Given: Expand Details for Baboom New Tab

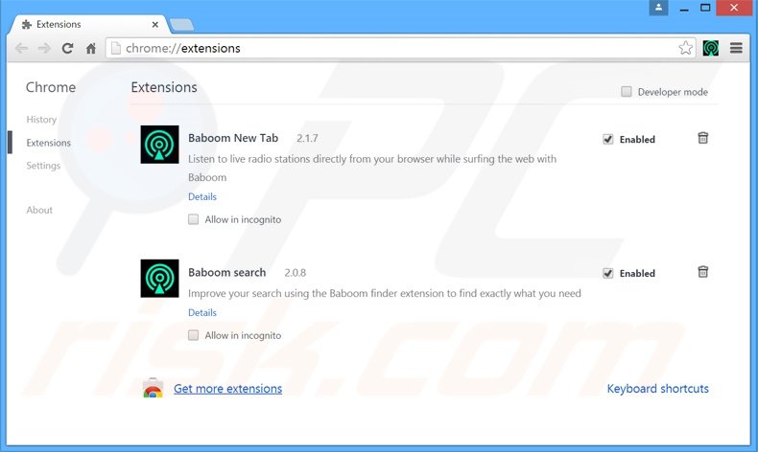Looking at the screenshot, I should point(202,196).
